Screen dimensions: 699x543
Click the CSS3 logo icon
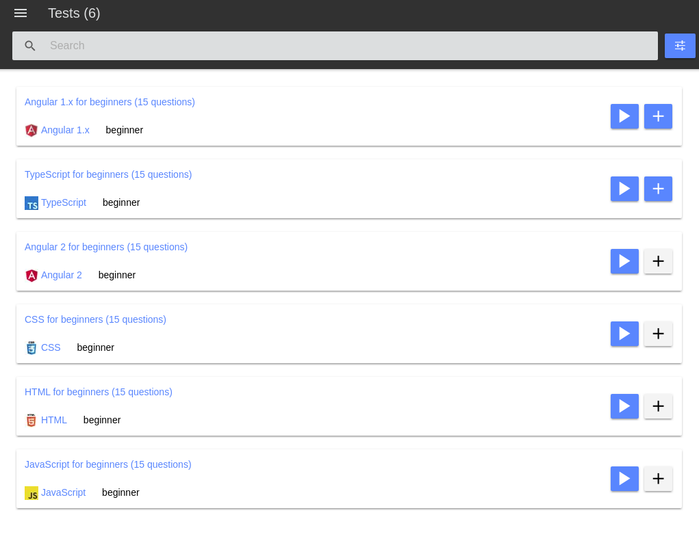point(31,348)
